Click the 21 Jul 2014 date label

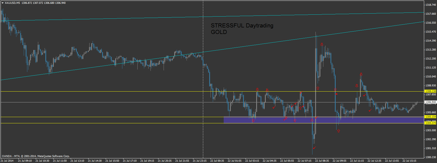coord(7,161)
